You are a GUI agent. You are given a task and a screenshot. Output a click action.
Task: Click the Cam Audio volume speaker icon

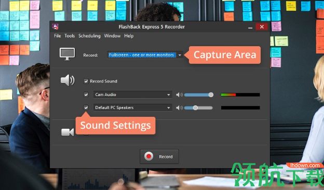point(179,95)
